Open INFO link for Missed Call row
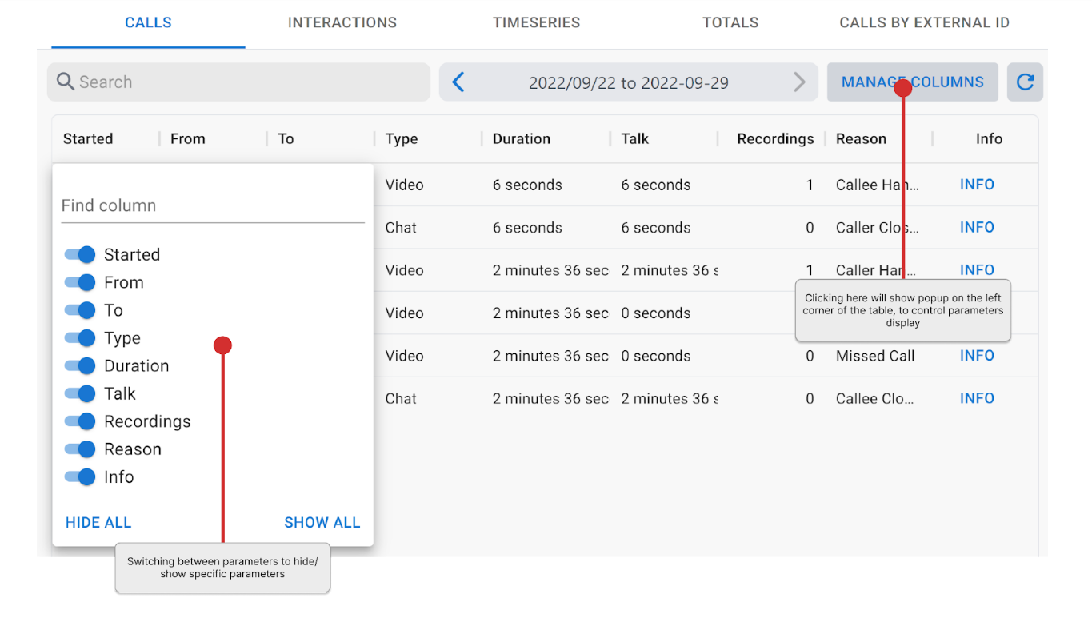The image size is (1092, 618). coord(977,356)
